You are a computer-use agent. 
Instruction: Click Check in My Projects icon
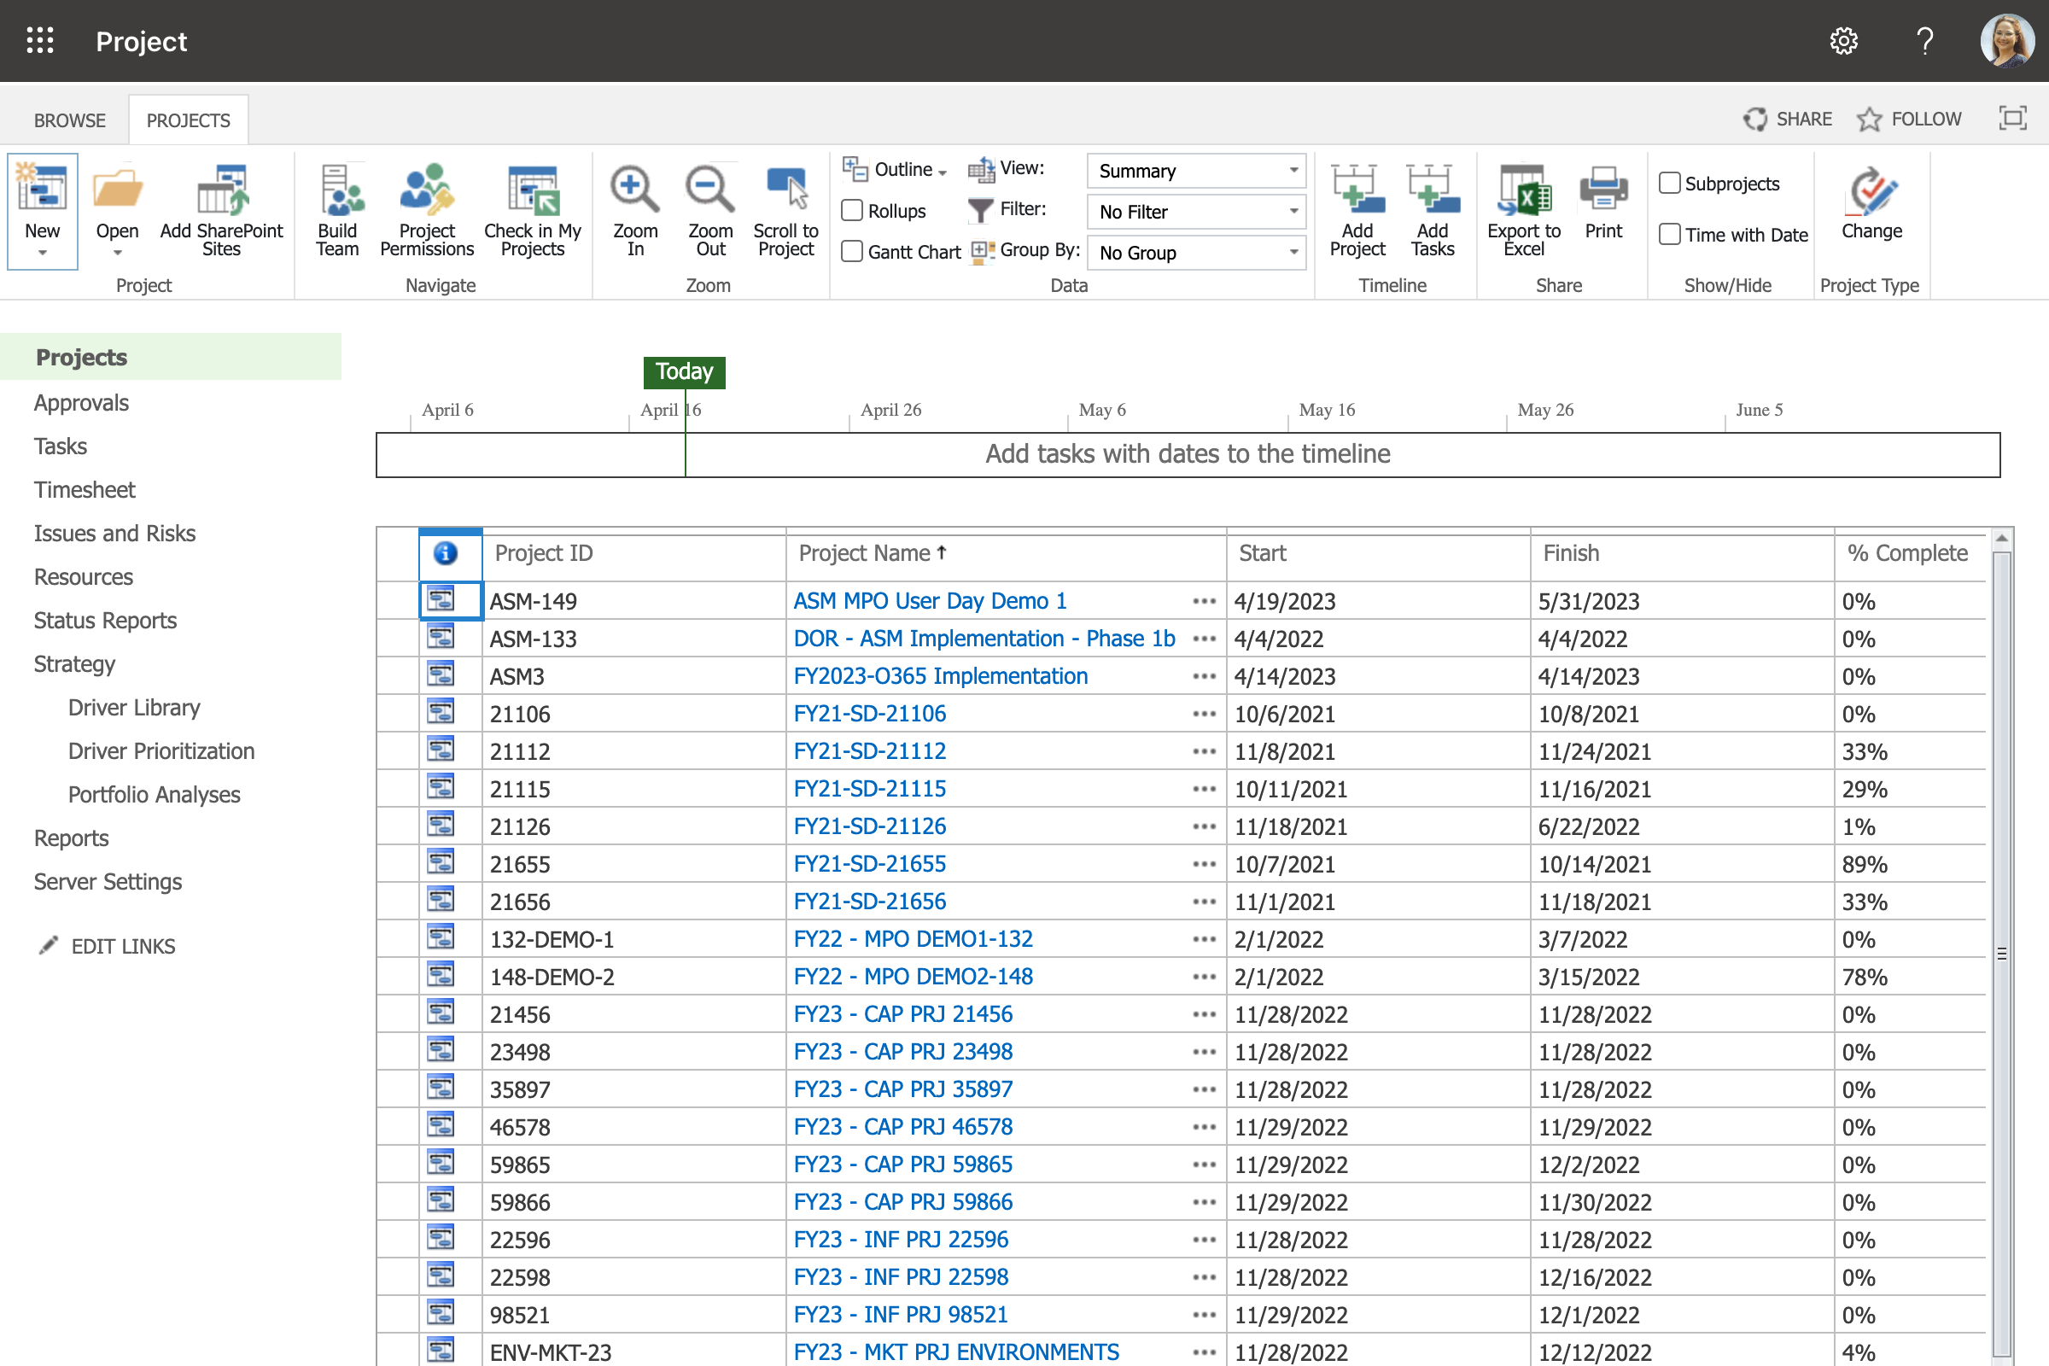click(x=532, y=188)
